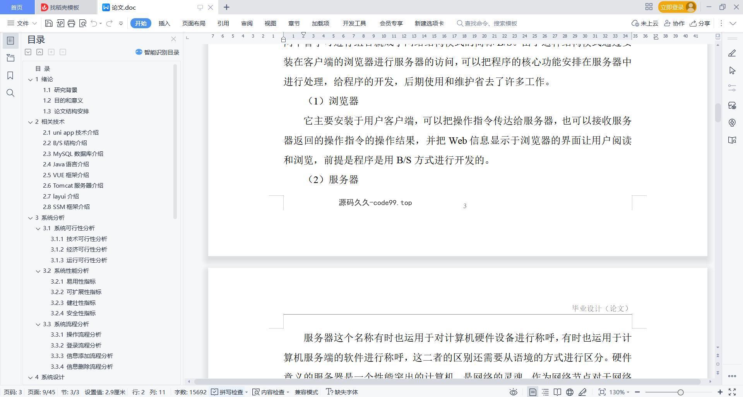The height and width of the screenshot is (397, 743).
Task: Open the bookmark panel icon in sidebar
Action: (10, 75)
